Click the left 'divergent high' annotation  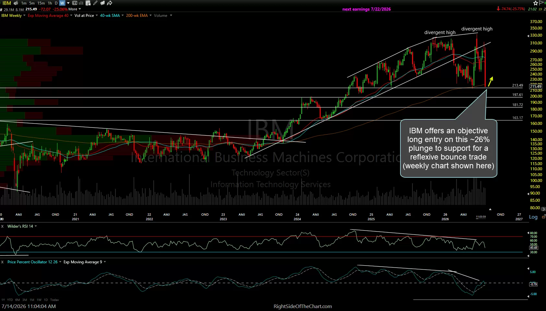(440, 32)
